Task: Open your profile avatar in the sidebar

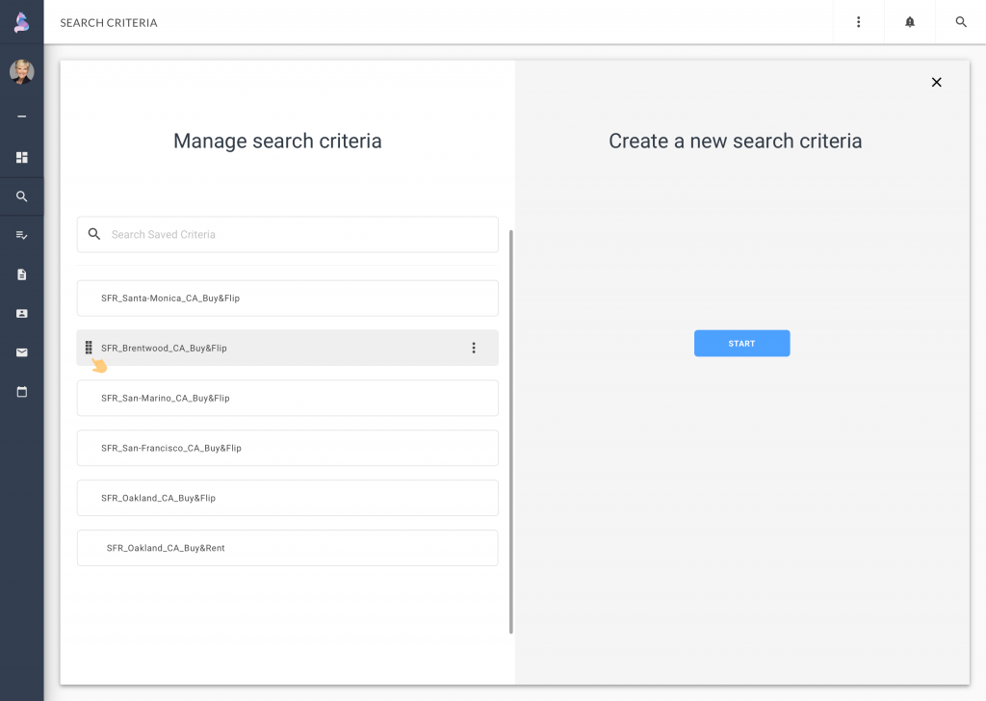Action: click(21, 71)
